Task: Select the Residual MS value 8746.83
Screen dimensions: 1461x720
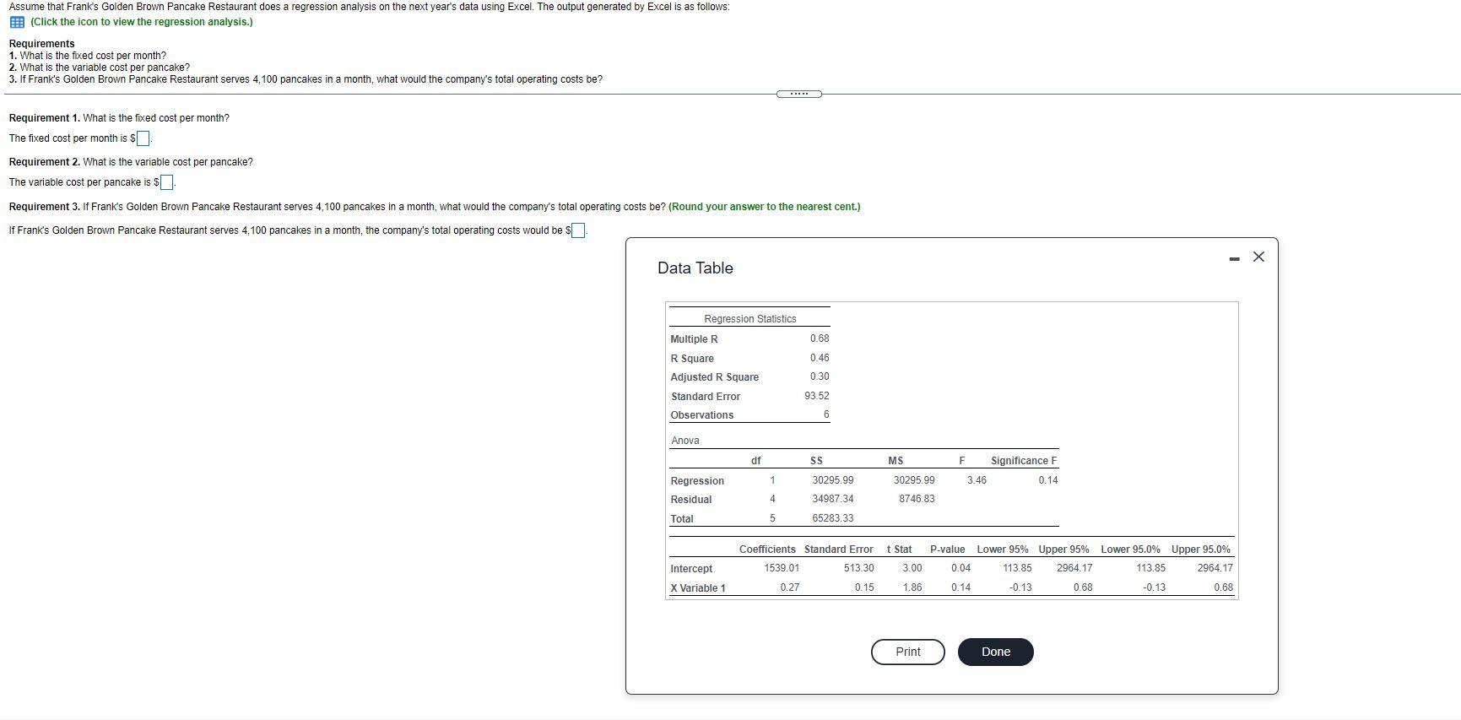Action: pyautogui.click(x=917, y=499)
